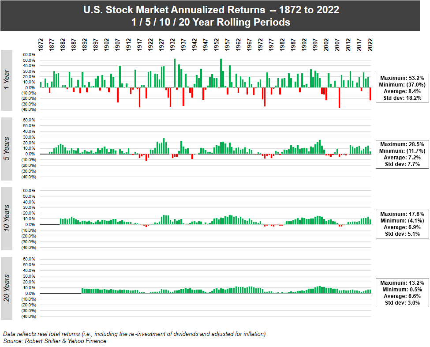Click the 1932 year label
The height and width of the screenshot is (347, 430).
[172, 44]
